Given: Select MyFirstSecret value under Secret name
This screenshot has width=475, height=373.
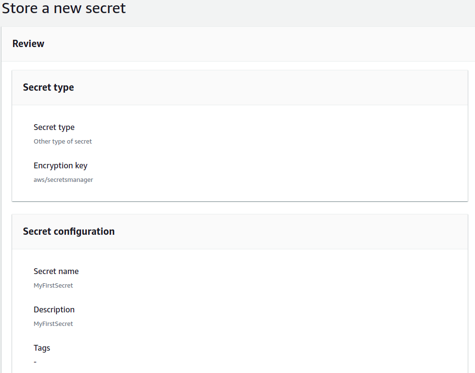Looking at the screenshot, I should [x=53, y=286].
